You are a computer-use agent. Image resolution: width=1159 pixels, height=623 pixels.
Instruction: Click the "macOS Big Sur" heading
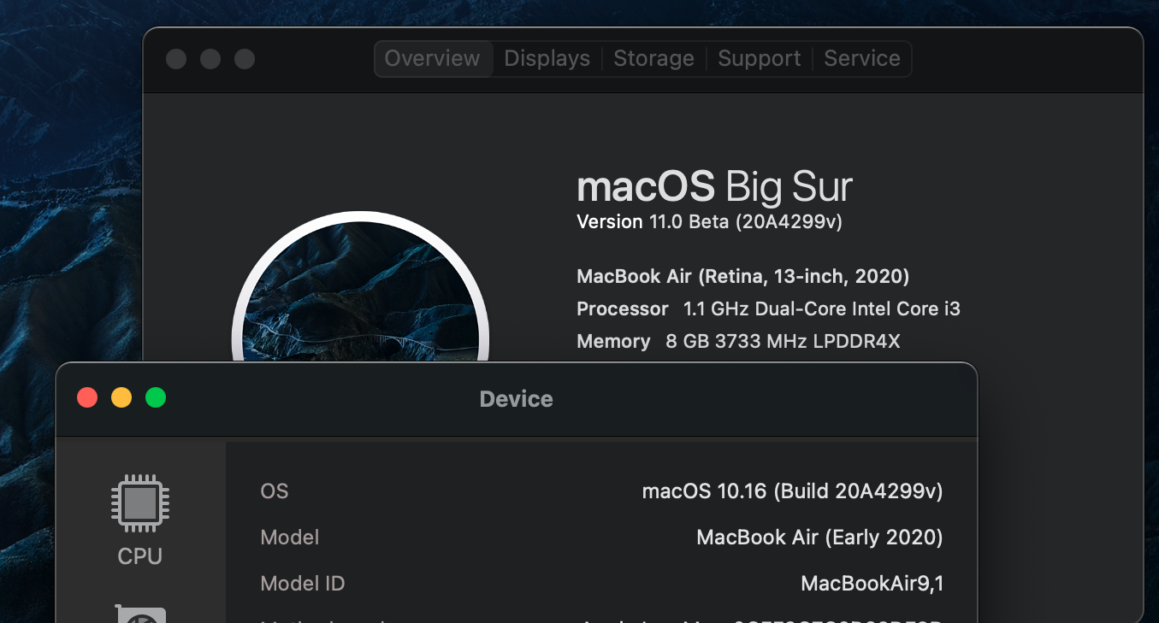715,186
